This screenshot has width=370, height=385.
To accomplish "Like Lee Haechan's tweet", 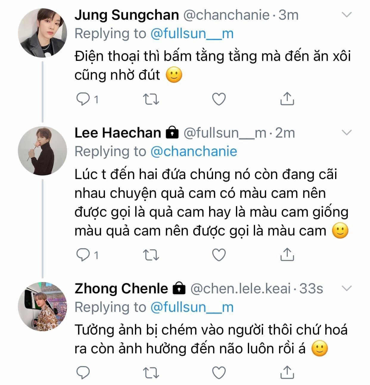I will pos(219,255).
